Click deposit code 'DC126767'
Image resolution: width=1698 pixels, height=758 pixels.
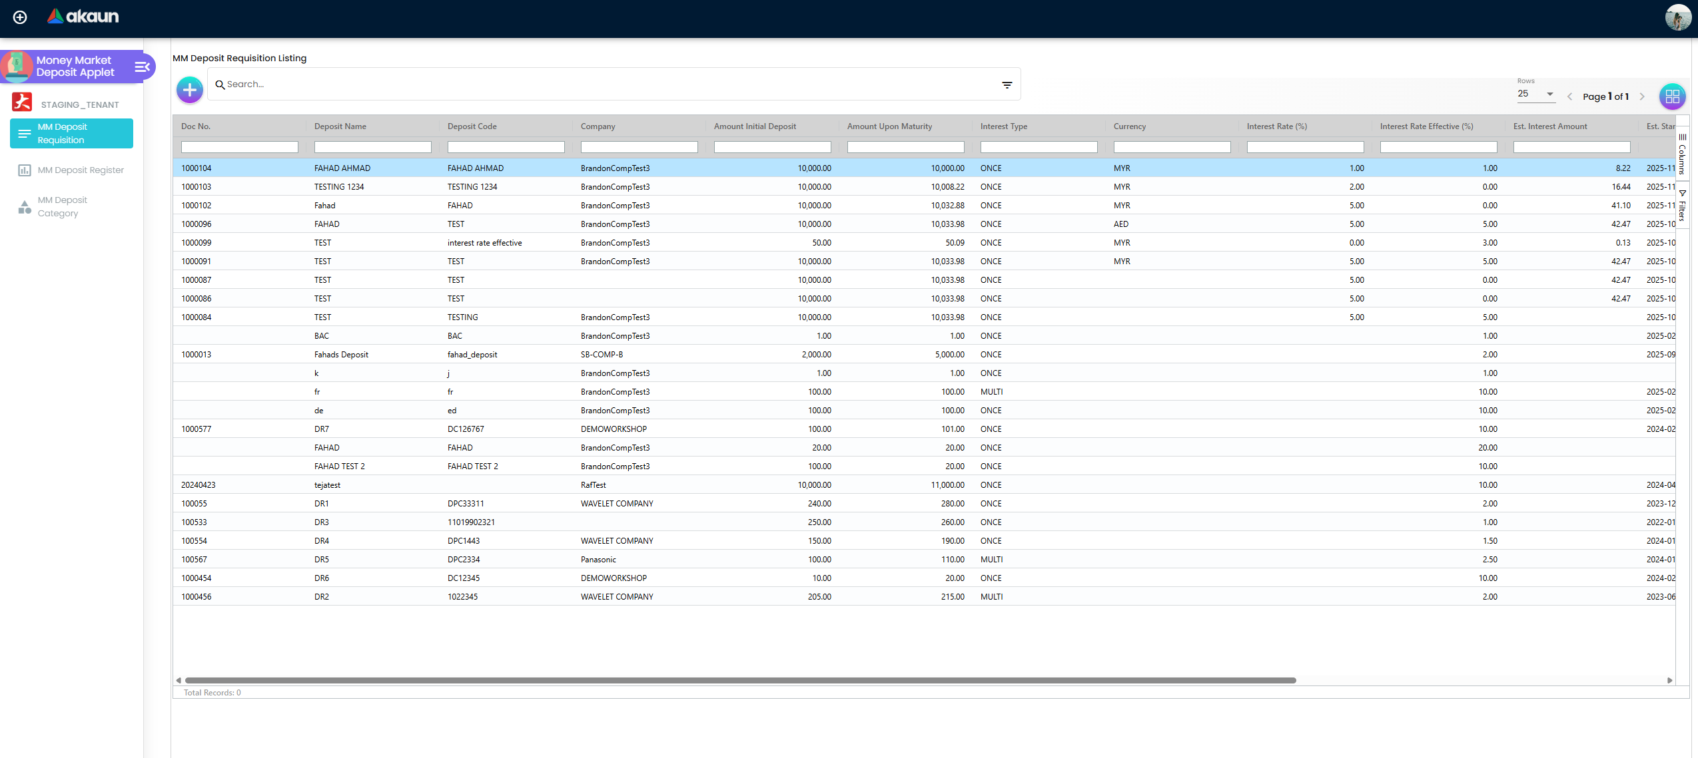(x=466, y=429)
